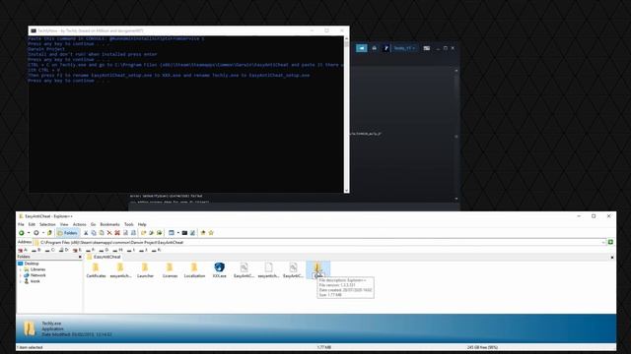Go forward with Explorer++ Forward arrow

point(36,233)
